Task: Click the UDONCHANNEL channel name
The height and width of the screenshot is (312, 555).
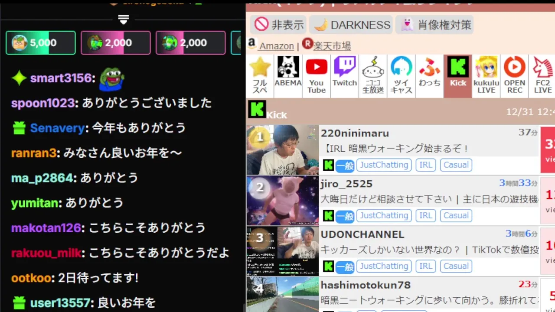Action: tap(362, 234)
